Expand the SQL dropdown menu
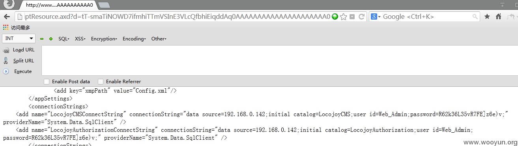The image size is (518, 146). (x=64, y=39)
